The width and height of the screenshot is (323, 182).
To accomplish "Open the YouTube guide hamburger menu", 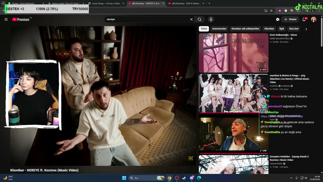I will [6, 19].
